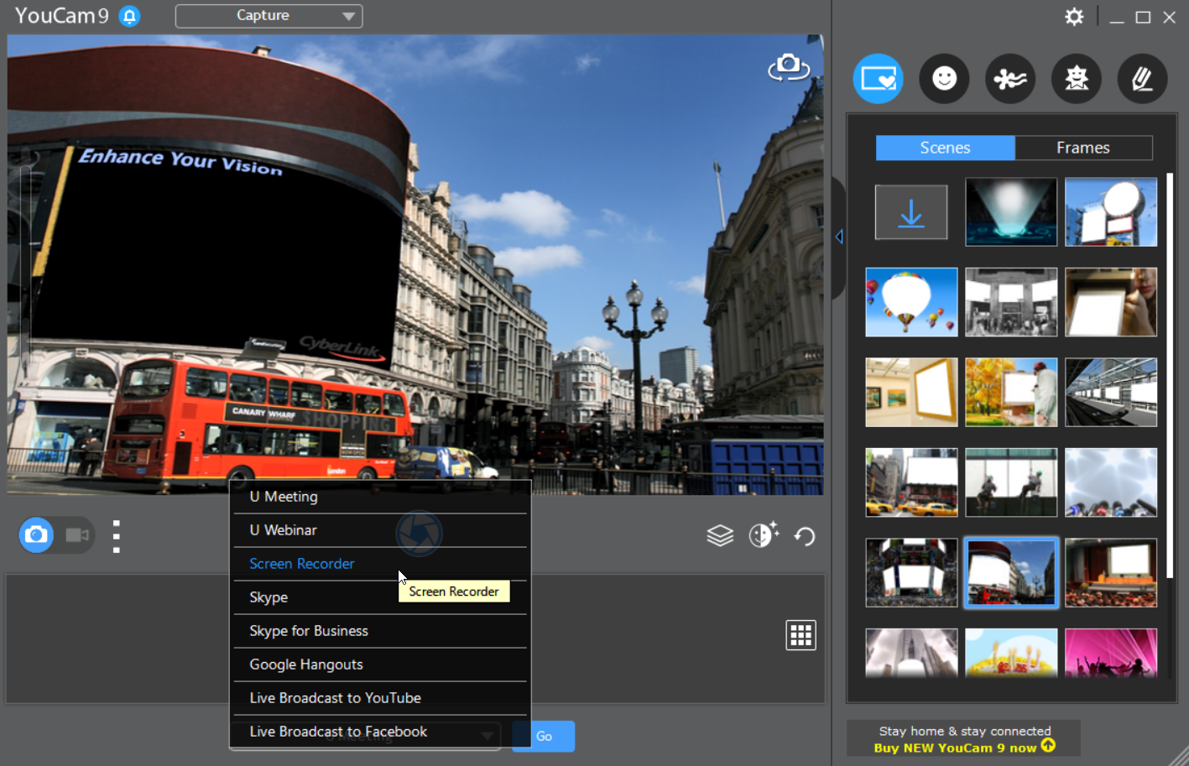Select the hand-held photo frame scene
The image size is (1189, 766).
click(1111, 302)
